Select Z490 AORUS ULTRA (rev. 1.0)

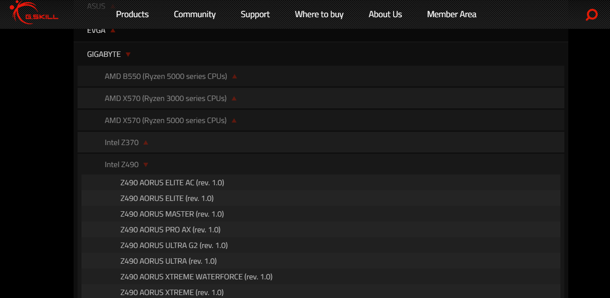[321, 261]
